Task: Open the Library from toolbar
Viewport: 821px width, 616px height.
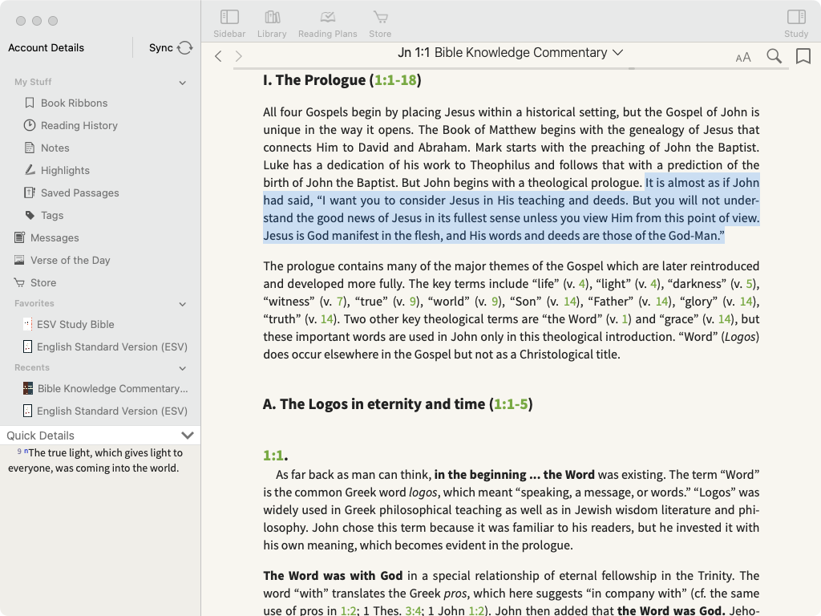Action: (272, 23)
